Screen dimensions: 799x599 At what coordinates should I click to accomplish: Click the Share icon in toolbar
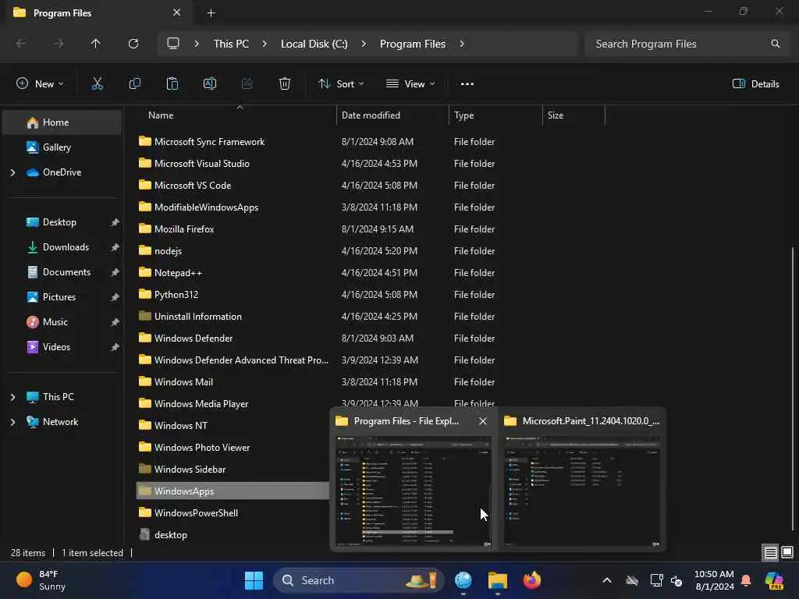tap(247, 84)
